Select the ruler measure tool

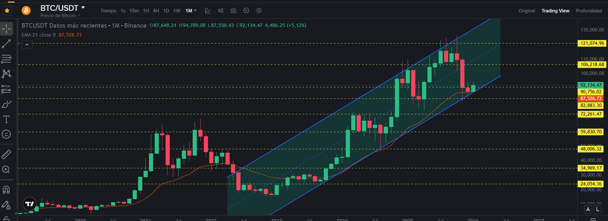7,154
